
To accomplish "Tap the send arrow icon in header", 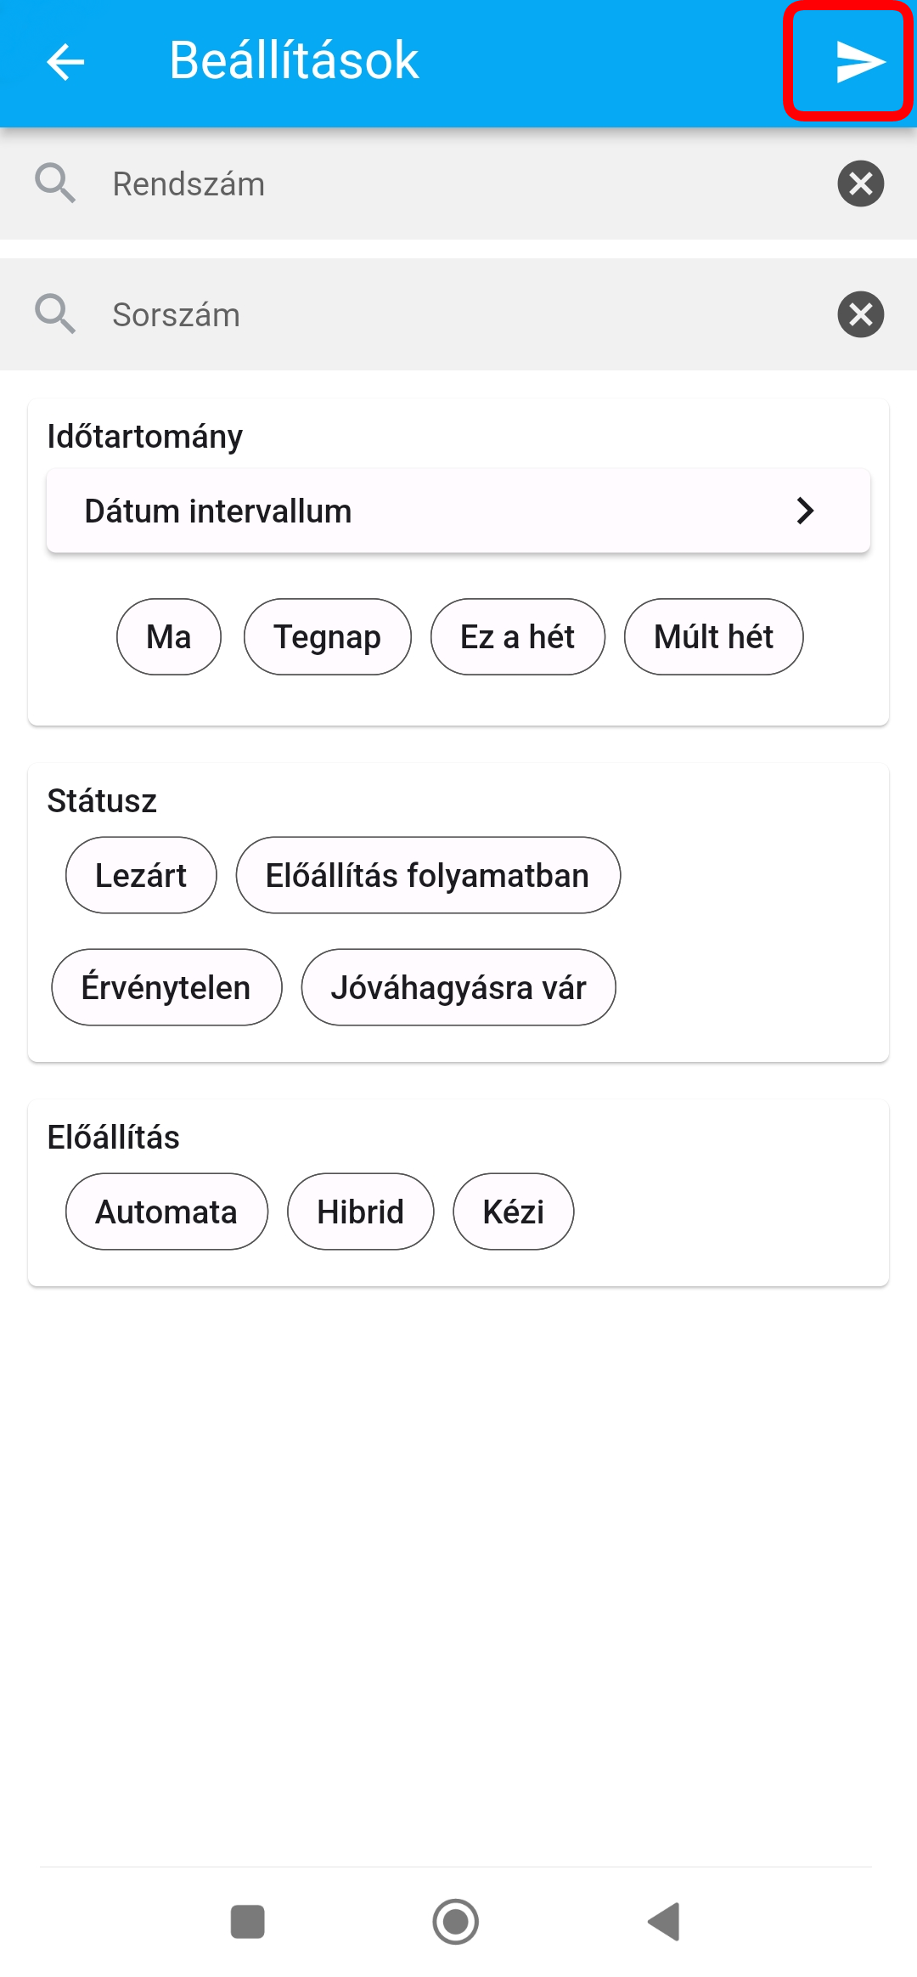I will [858, 62].
